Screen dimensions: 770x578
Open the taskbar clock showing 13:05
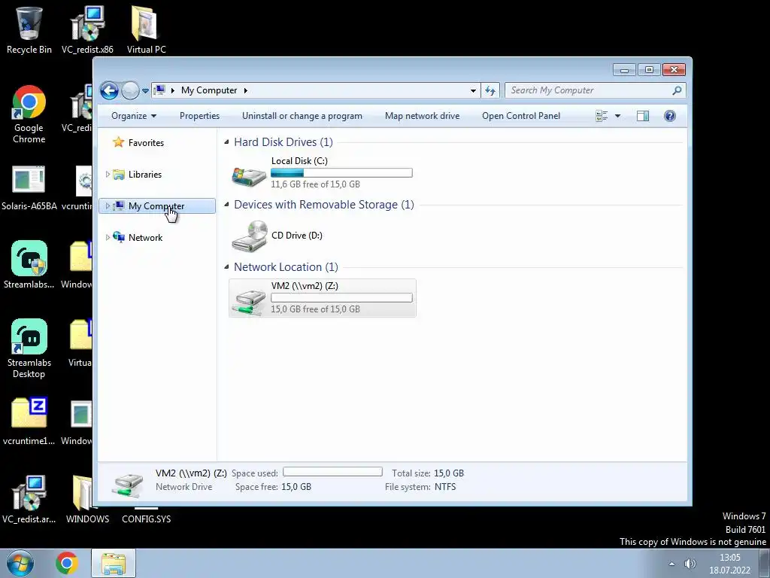(x=729, y=564)
